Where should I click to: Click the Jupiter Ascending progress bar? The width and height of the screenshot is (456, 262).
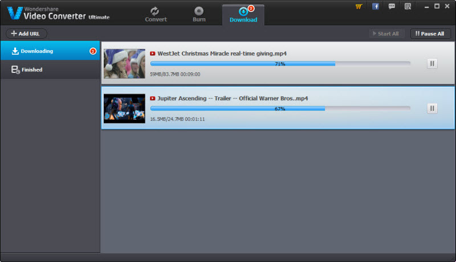(x=280, y=109)
